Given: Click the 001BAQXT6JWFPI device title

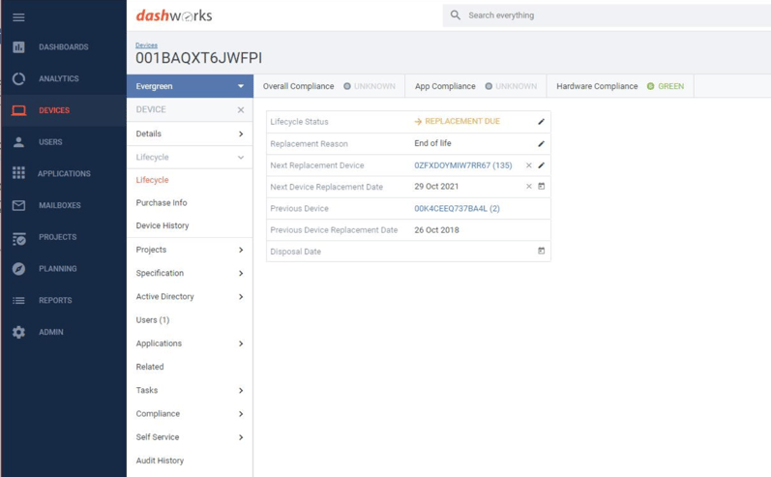Looking at the screenshot, I should point(198,58).
